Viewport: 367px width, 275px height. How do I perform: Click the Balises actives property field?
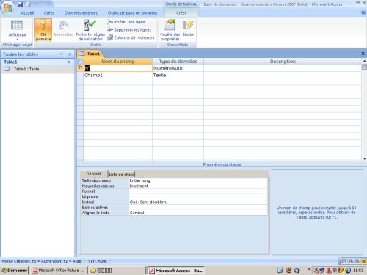click(x=198, y=208)
